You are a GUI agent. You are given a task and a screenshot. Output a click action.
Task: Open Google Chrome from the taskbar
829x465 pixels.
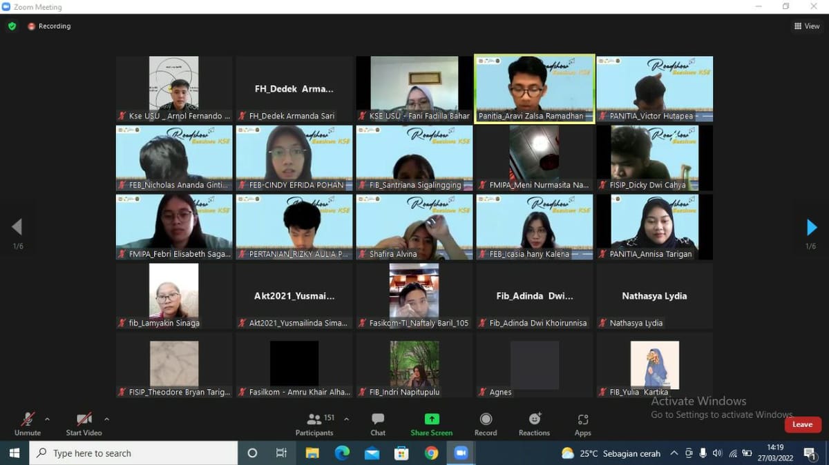[431, 453]
